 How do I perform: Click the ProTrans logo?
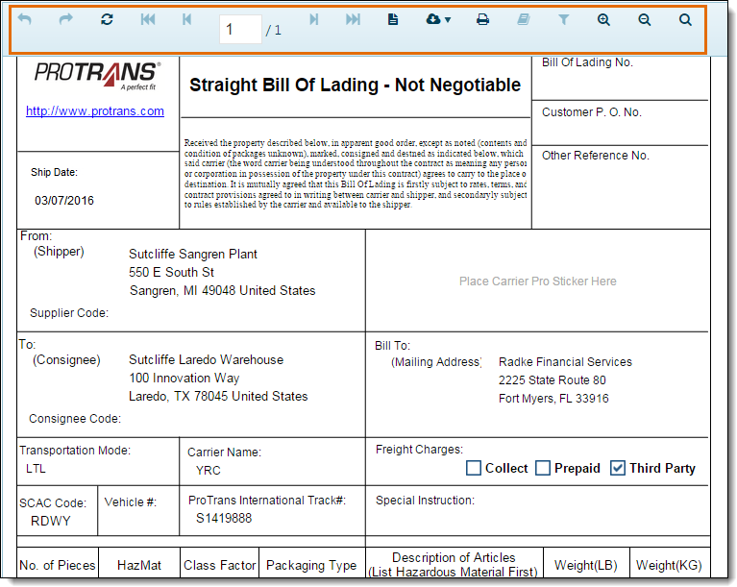pyautogui.click(x=97, y=76)
